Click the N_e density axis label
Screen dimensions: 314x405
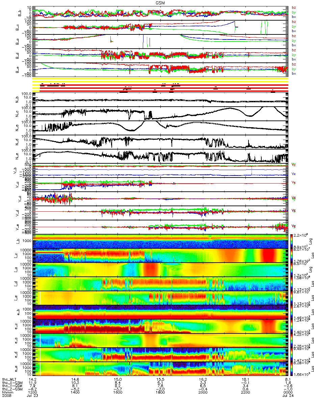pos(17,156)
